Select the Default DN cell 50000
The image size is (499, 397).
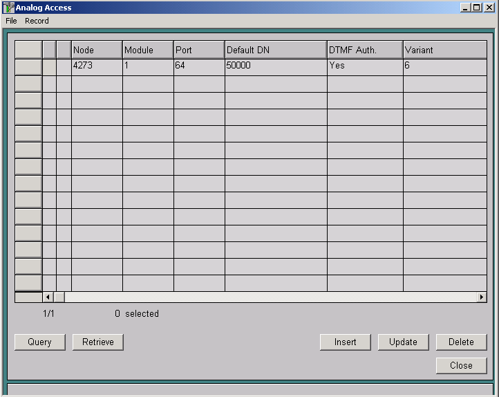point(276,66)
